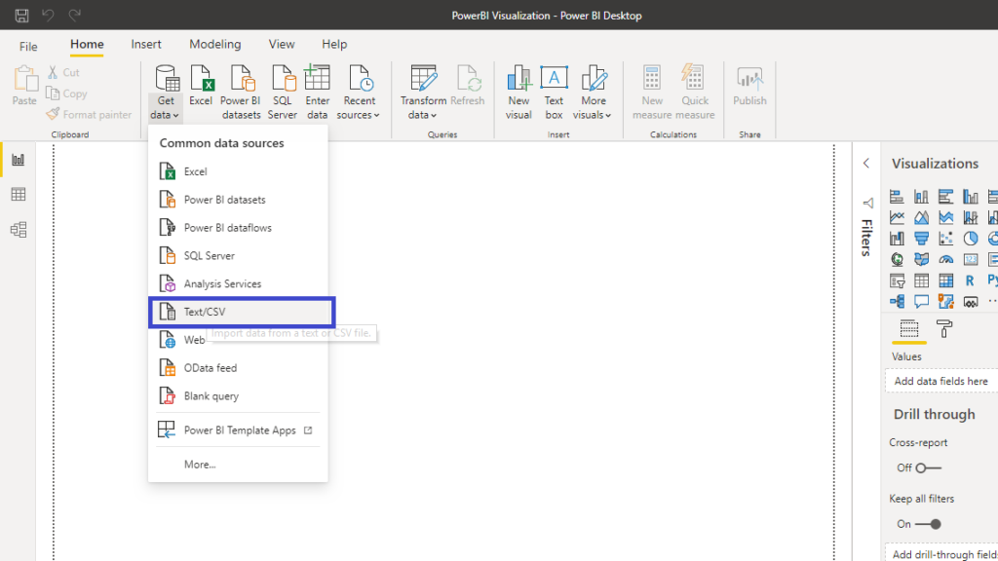Click the Save icon in title bar
The image size is (998, 561).
click(21, 16)
